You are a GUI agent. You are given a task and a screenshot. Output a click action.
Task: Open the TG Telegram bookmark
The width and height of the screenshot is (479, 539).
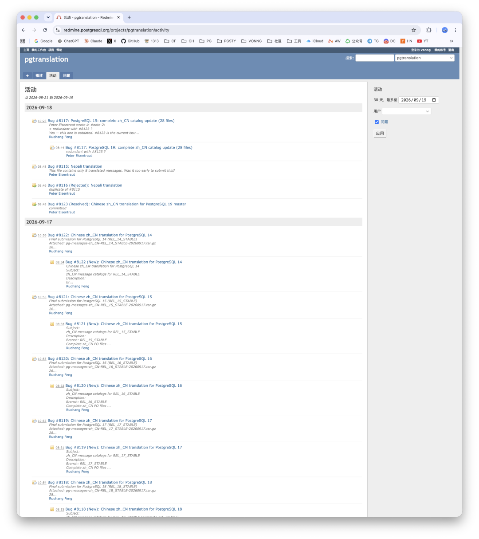tap(373, 41)
